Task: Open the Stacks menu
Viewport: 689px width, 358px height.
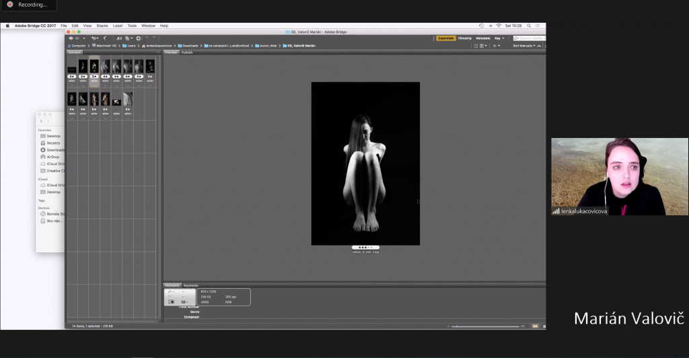Action: point(102,26)
